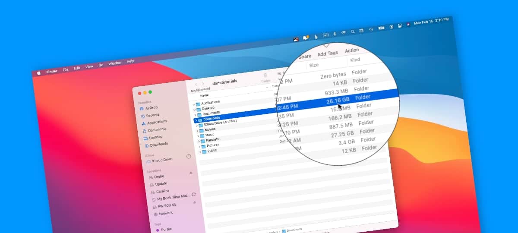Image resolution: width=518 pixels, height=233 pixels.
Task: Sort by the Size column header
Action: coord(314,65)
